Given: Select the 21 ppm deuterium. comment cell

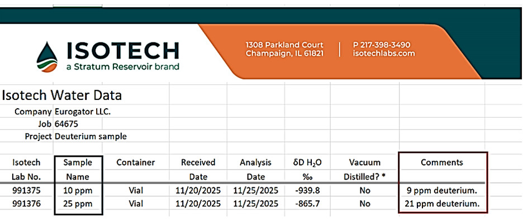Looking at the screenshot, I should (442, 203).
